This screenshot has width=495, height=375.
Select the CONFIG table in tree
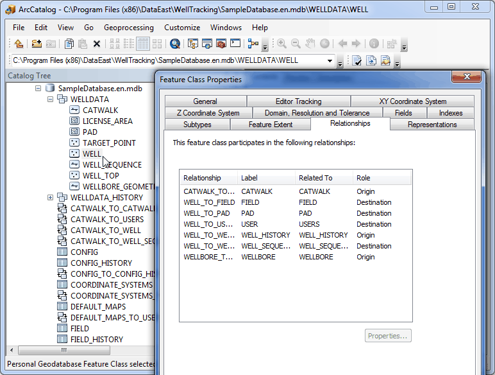click(x=84, y=252)
